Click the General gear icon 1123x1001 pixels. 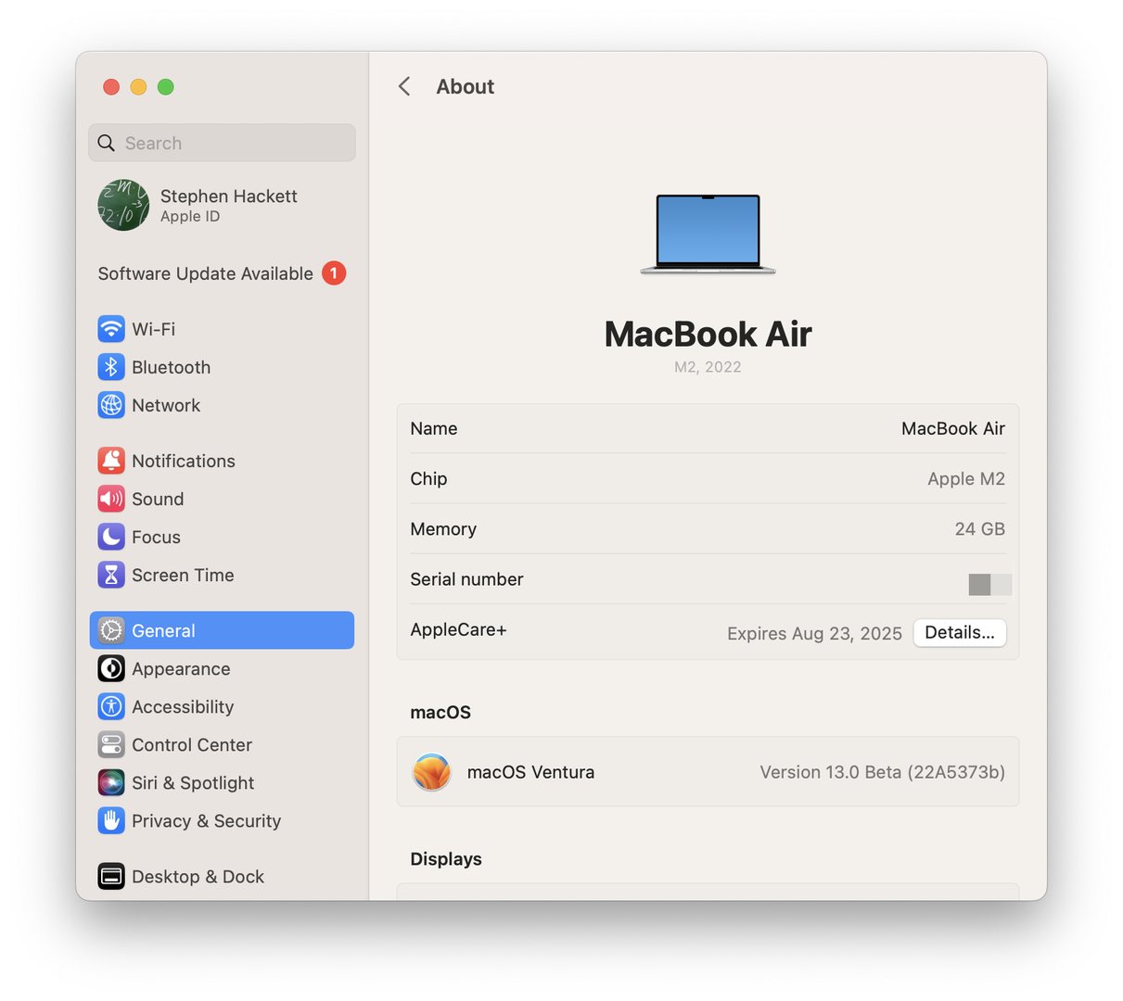(x=111, y=630)
